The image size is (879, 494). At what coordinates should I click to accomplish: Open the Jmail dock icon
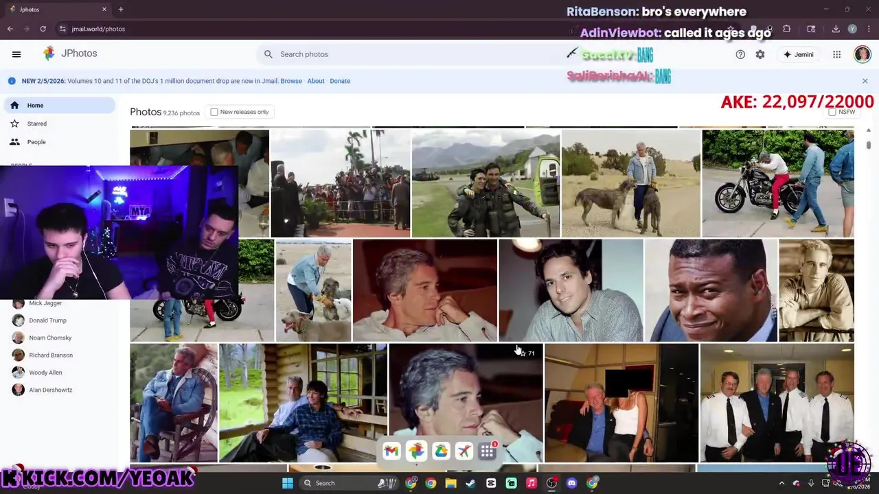tap(391, 451)
